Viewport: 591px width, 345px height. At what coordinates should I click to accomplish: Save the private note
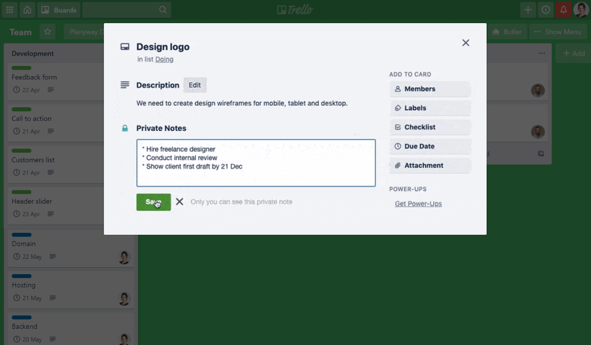[153, 202]
